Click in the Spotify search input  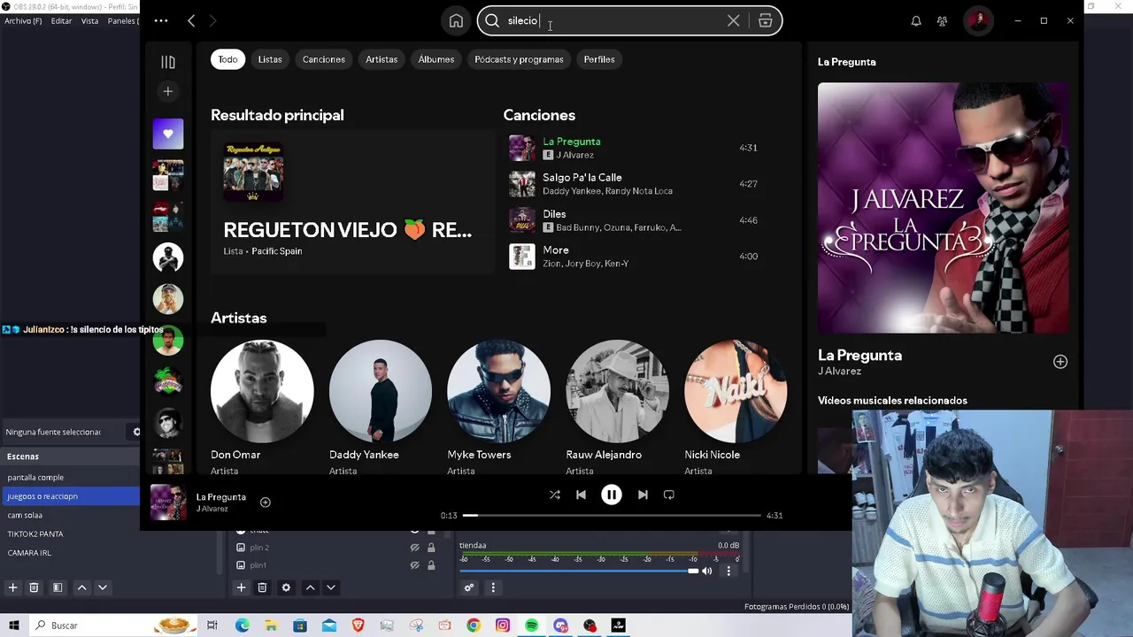(x=611, y=21)
